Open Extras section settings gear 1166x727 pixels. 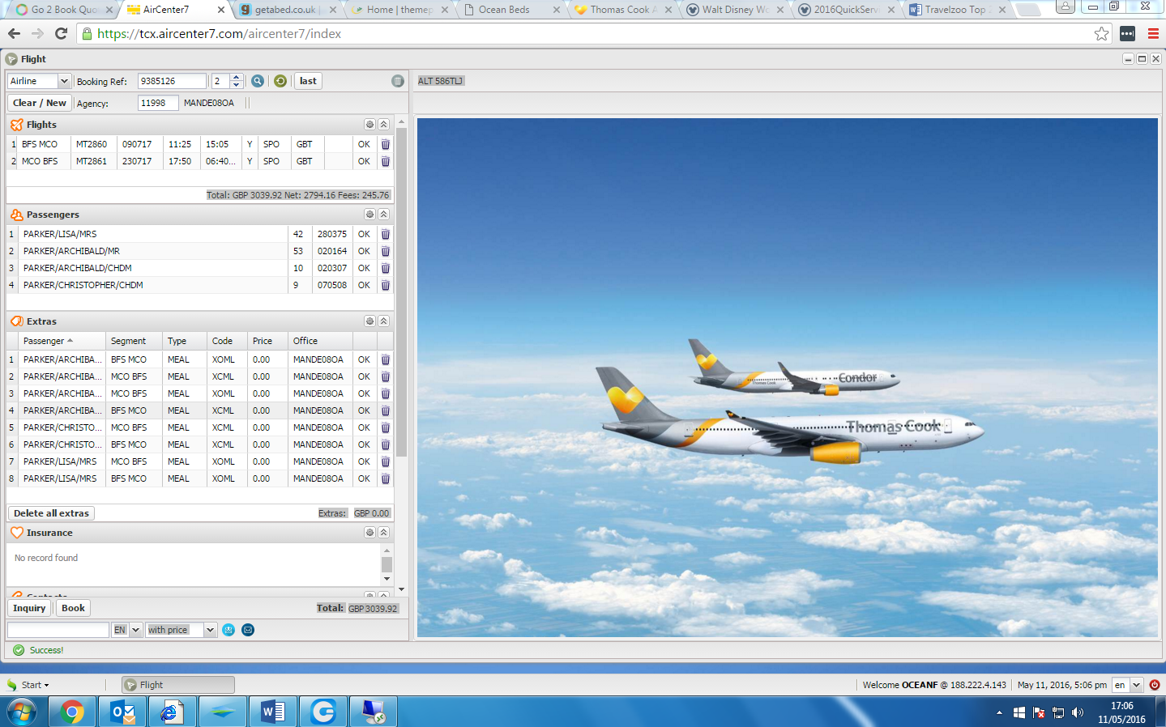pyautogui.click(x=369, y=321)
